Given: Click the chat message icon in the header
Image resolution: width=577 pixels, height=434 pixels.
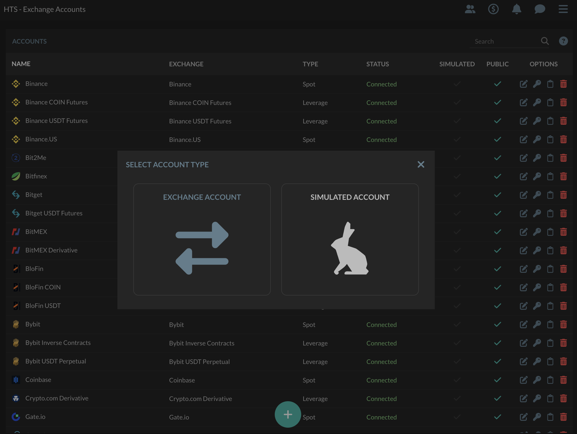Looking at the screenshot, I should coord(539,9).
